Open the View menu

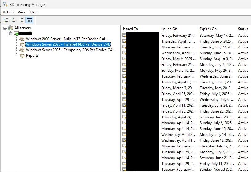click(x=22, y=12)
